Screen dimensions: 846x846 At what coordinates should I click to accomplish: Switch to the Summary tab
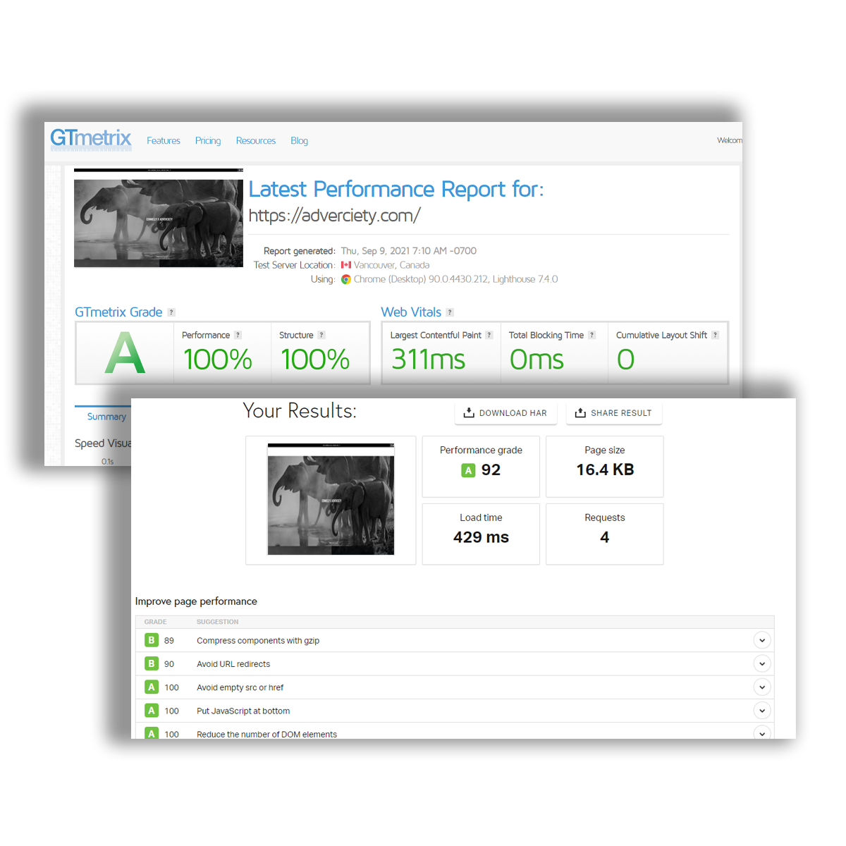(x=106, y=417)
